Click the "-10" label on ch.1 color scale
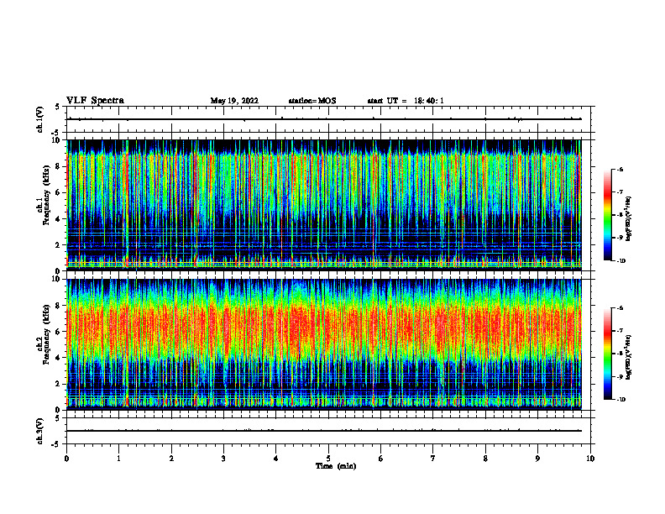The image size is (665, 514). tap(621, 261)
